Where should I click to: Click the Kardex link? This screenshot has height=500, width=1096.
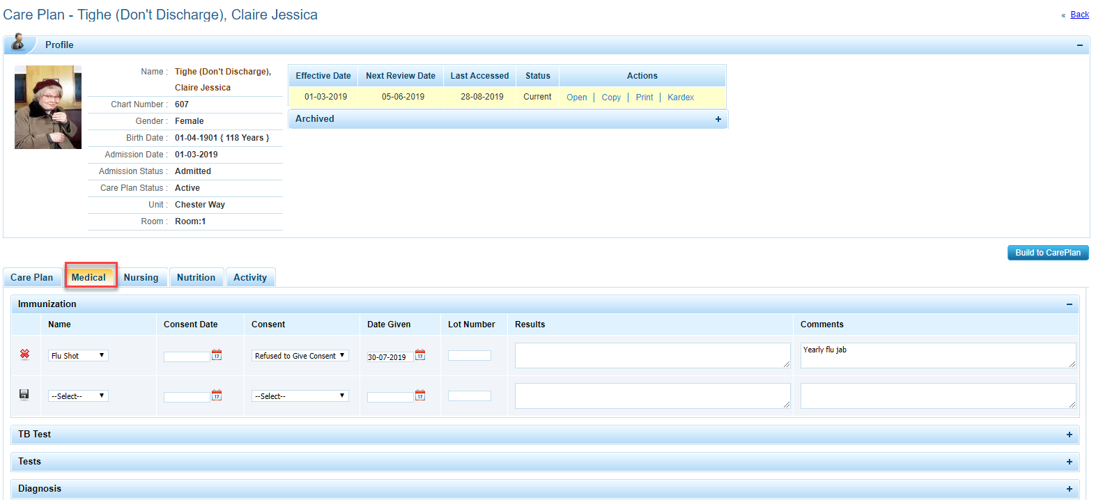680,97
